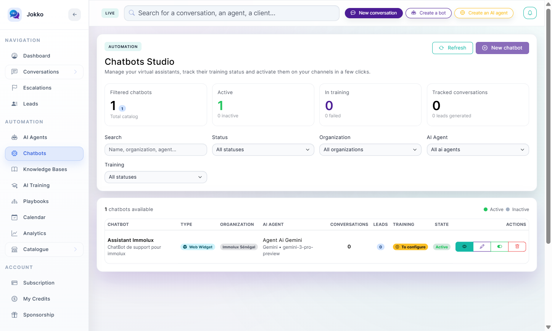Screen dimensions: 552x331
Task: Click the Sponsorship gift icon
Action: click(14, 315)
